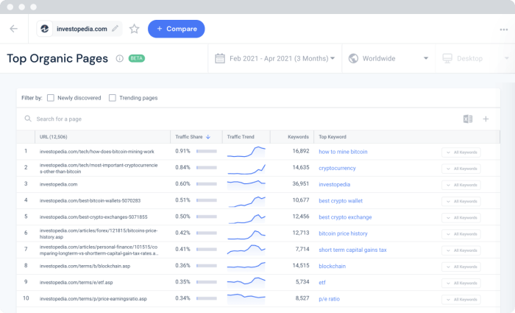Click the investopedia.com domain name in header
The height and width of the screenshot is (313, 515).
pyautogui.click(x=82, y=29)
